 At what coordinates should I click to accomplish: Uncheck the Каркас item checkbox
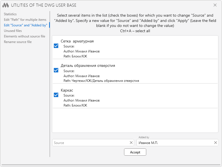[56, 95]
